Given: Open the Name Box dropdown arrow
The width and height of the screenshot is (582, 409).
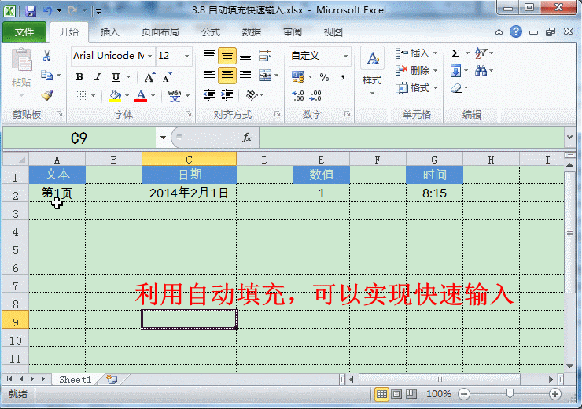Looking at the screenshot, I should point(163,138).
